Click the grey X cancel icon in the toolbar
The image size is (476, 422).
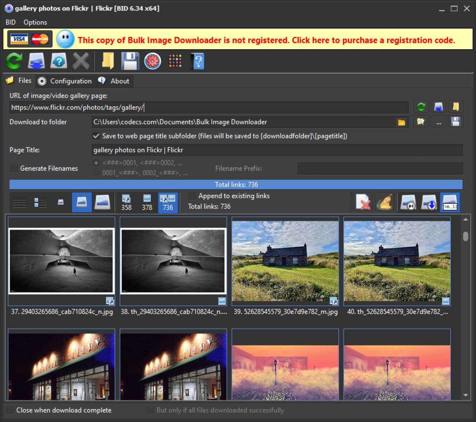pos(81,61)
